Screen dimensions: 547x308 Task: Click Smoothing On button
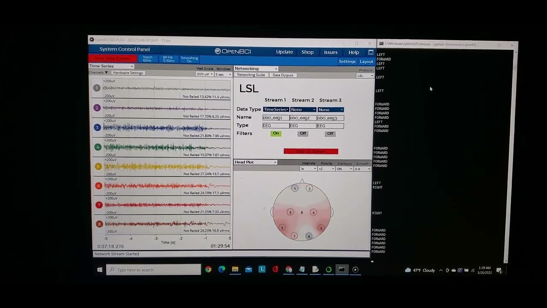tap(189, 59)
